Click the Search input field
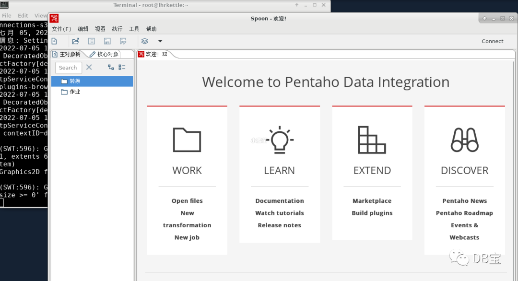Viewport: 518px width, 281px height. click(x=69, y=68)
